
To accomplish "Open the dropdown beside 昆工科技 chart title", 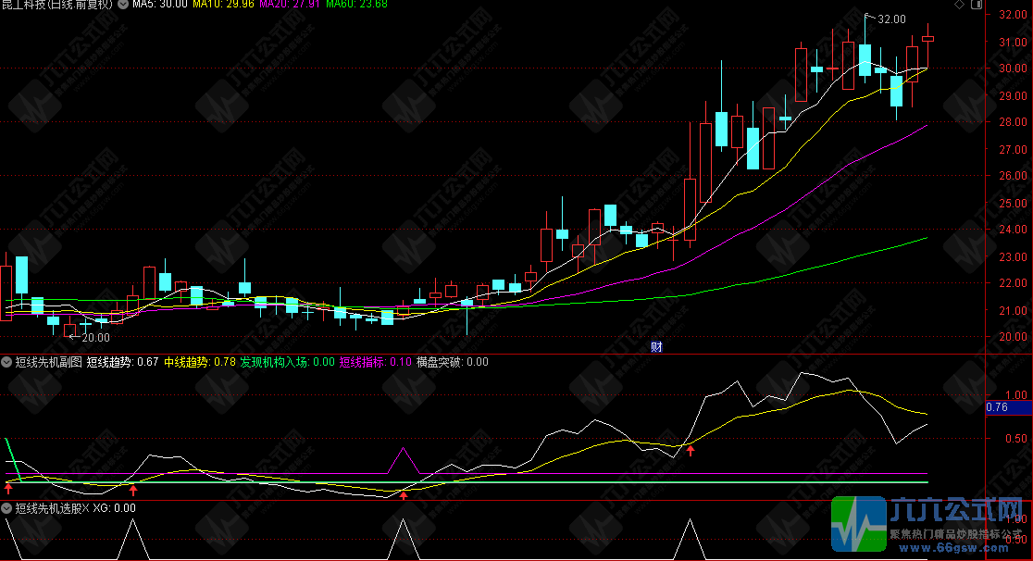I will click(123, 4).
